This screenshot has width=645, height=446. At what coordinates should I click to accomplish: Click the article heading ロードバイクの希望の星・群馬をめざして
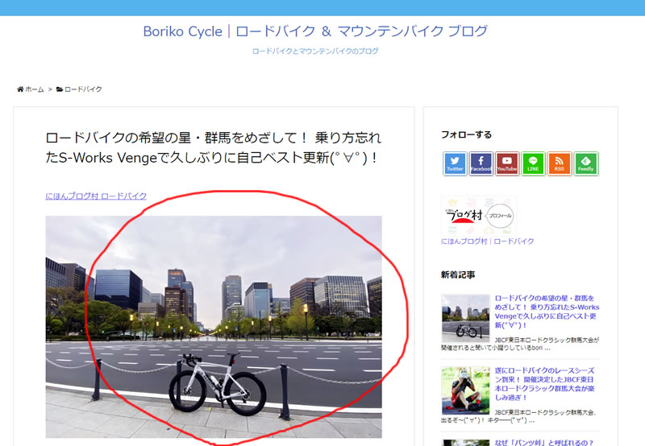coord(213,147)
